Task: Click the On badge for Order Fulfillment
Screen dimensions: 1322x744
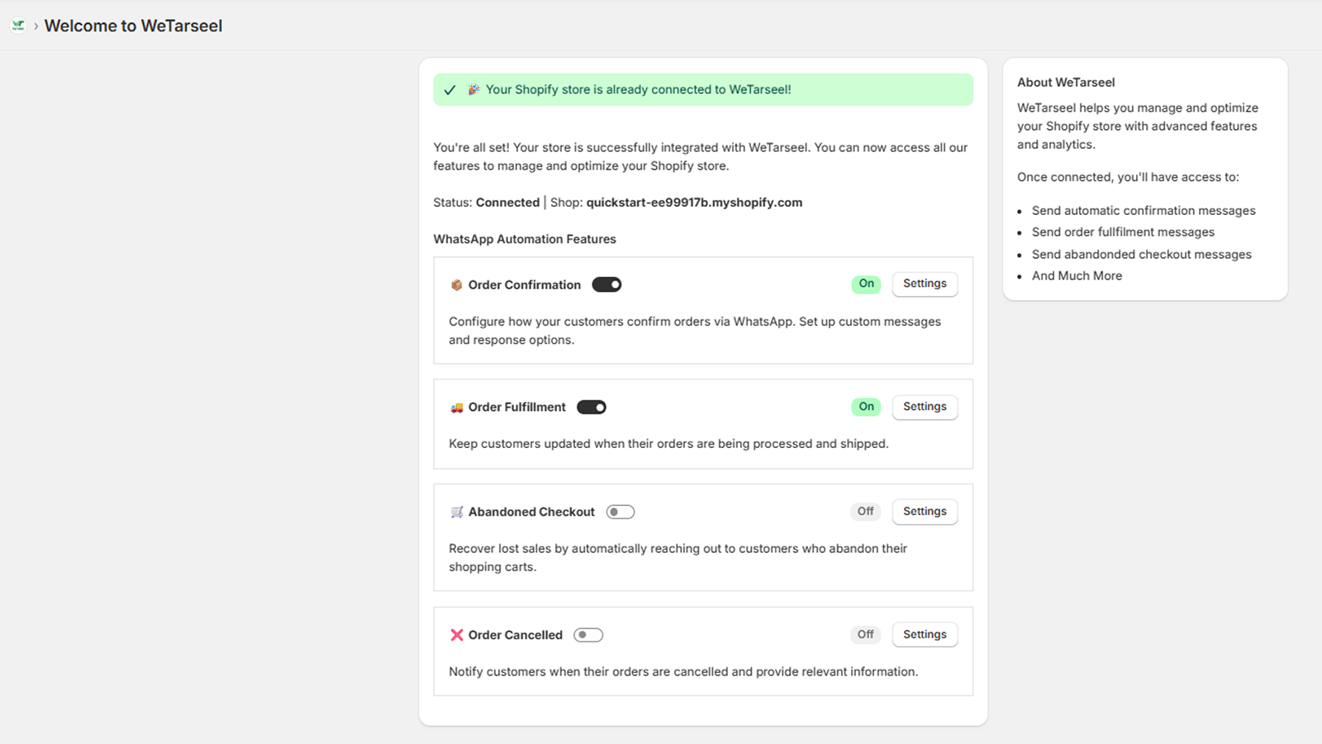Action: (866, 407)
